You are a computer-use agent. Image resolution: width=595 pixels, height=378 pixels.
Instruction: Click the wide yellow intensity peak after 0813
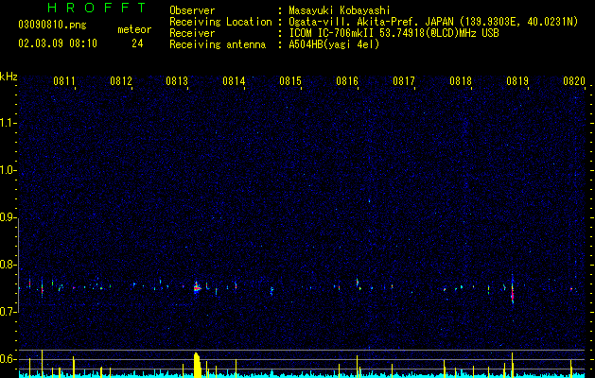tap(197, 365)
